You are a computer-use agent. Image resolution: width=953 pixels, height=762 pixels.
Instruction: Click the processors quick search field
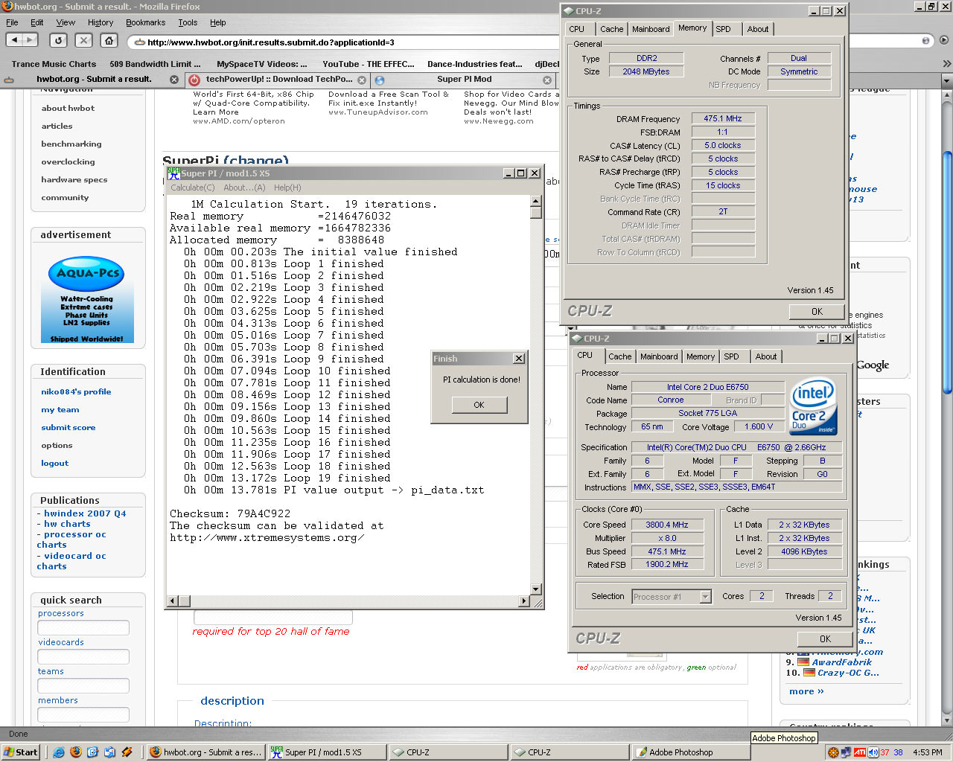pyautogui.click(x=83, y=628)
